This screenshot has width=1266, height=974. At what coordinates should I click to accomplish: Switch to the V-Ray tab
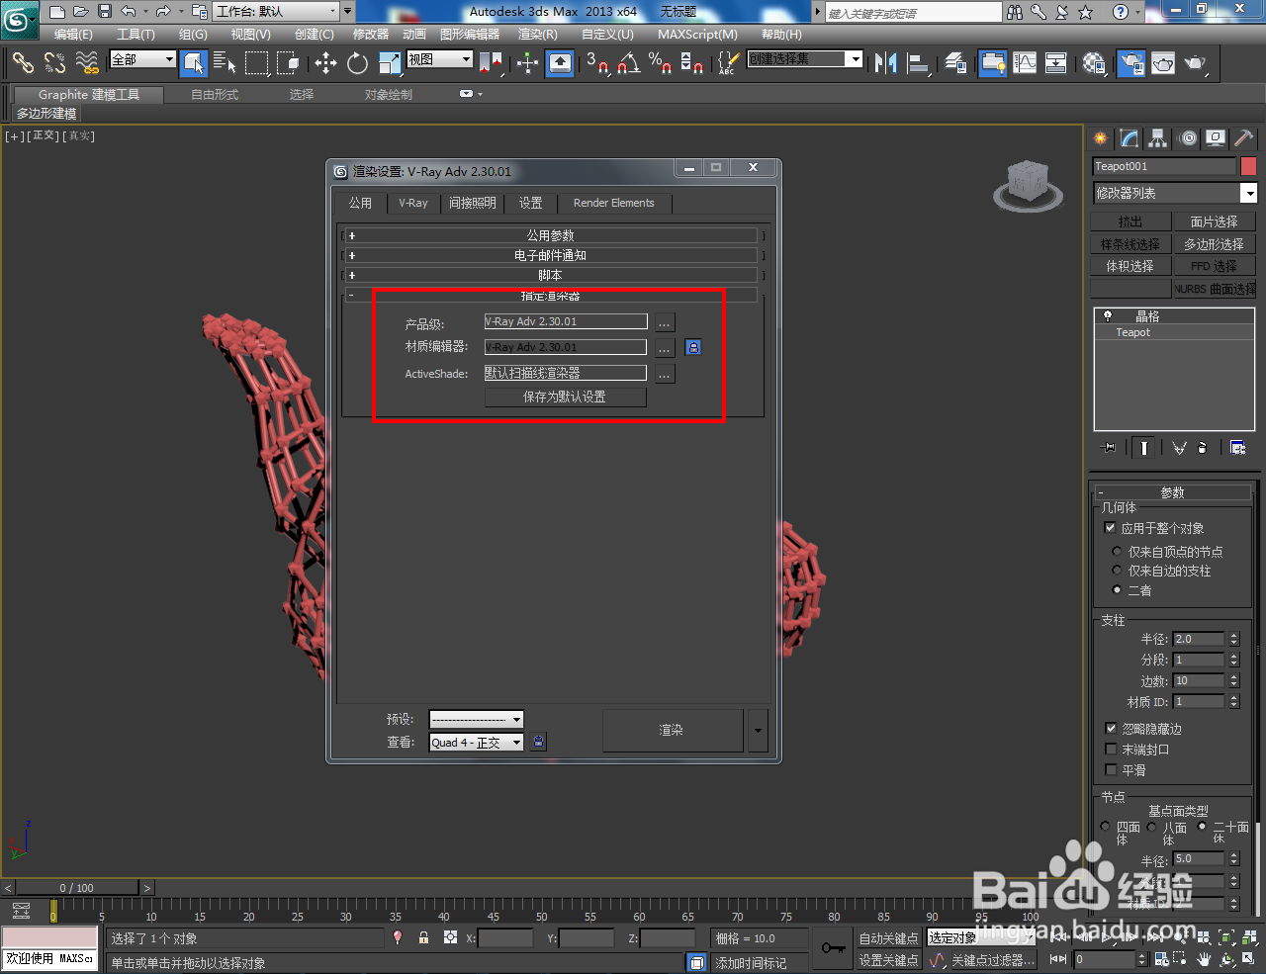click(413, 203)
